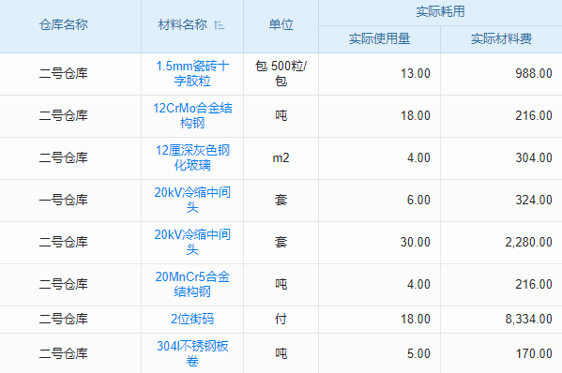
Task: Select the 5.00 usage value
Action: click(418, 353)
